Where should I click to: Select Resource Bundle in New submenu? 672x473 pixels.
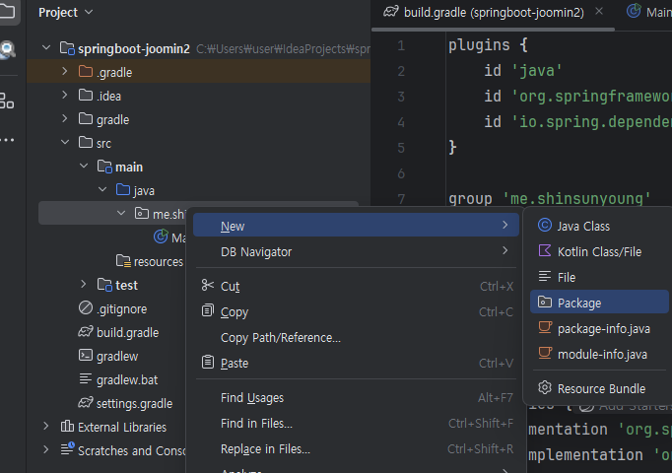pyautogui.click(x=599, y=388)
